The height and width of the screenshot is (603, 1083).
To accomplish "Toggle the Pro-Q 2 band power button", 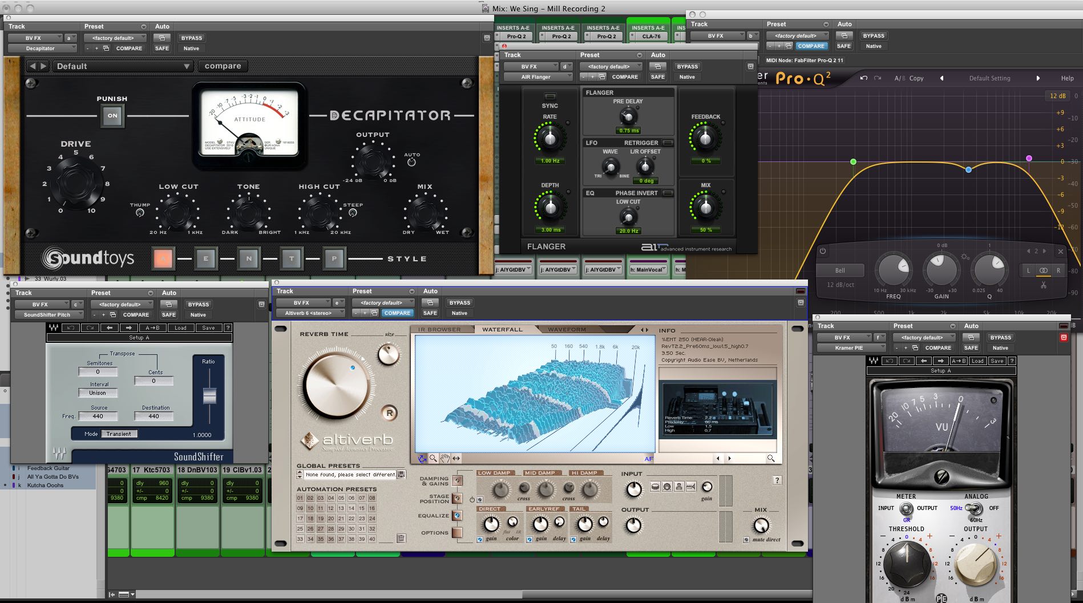I will pos(823,251).
